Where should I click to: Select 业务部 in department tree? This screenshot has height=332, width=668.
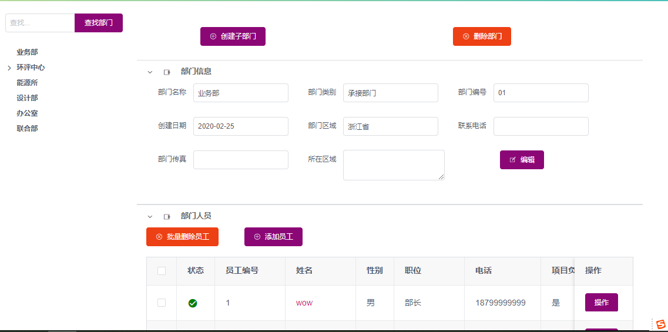(27, 52)
